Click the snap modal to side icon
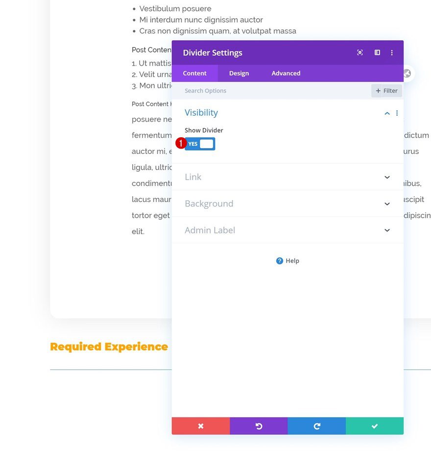The image size is (431, 453). (x=377, y=52)
